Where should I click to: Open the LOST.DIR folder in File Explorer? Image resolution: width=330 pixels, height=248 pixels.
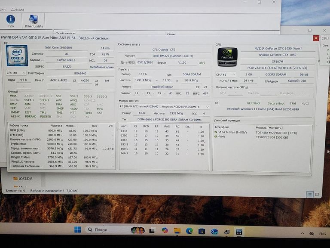click(x=23, y=179)
